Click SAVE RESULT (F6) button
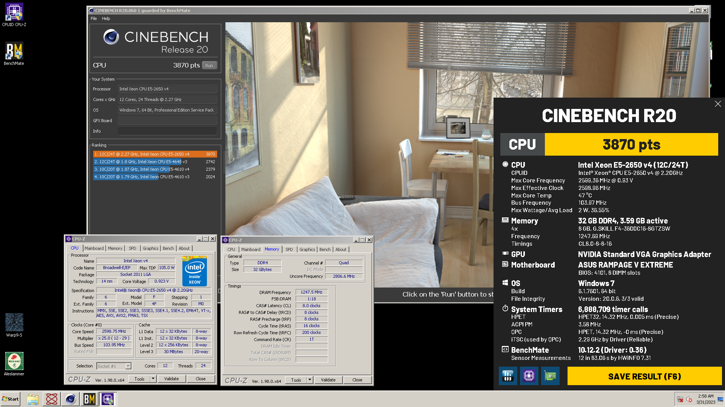The width and height of the screenshot is (725, 407). 645,376
